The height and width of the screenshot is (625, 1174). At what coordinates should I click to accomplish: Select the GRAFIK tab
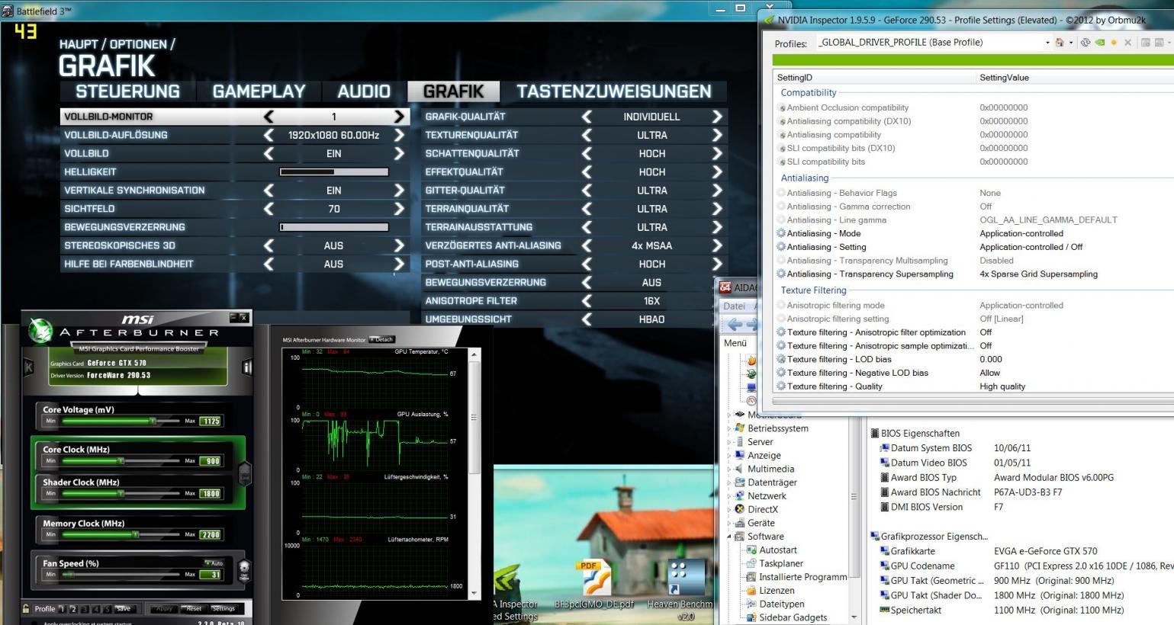coord(453,91)
